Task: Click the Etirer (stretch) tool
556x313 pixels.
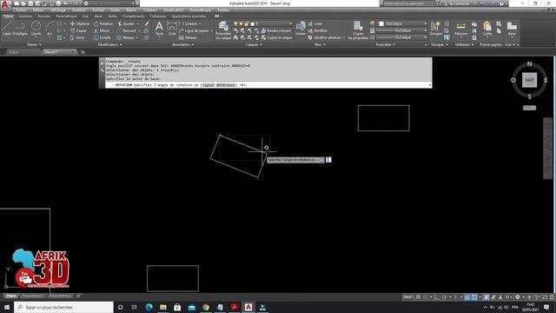Action: coord(77,37)
